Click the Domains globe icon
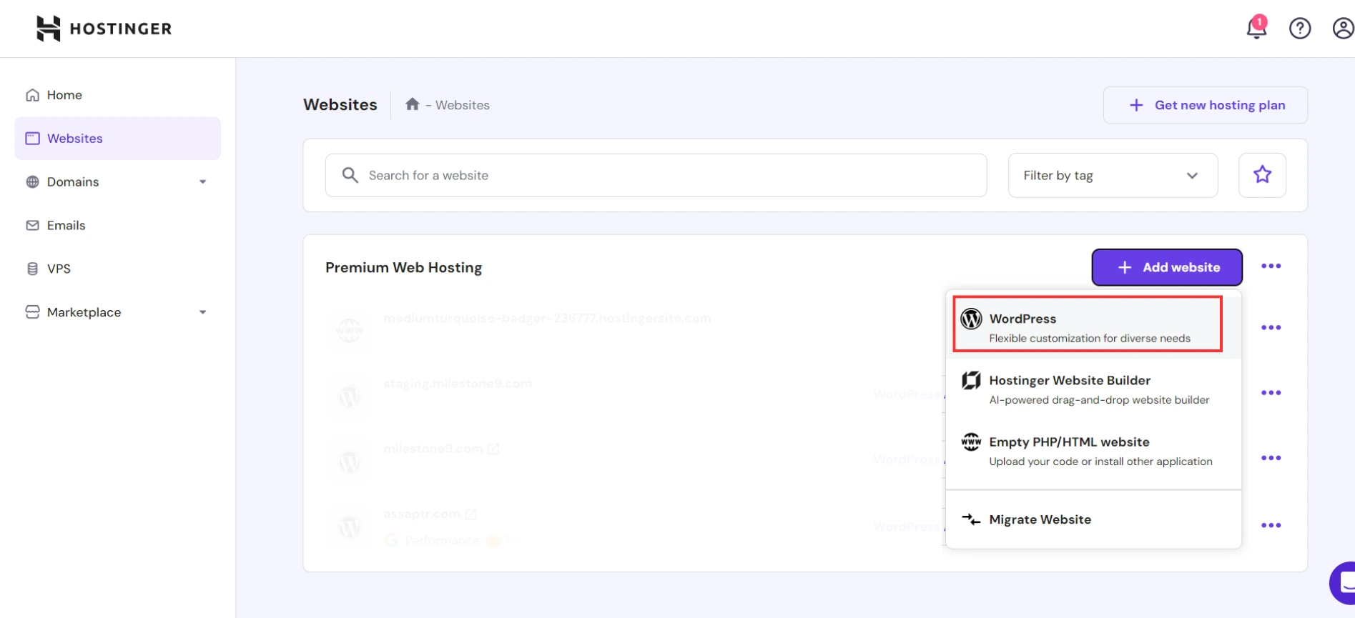 coord(32,182)
